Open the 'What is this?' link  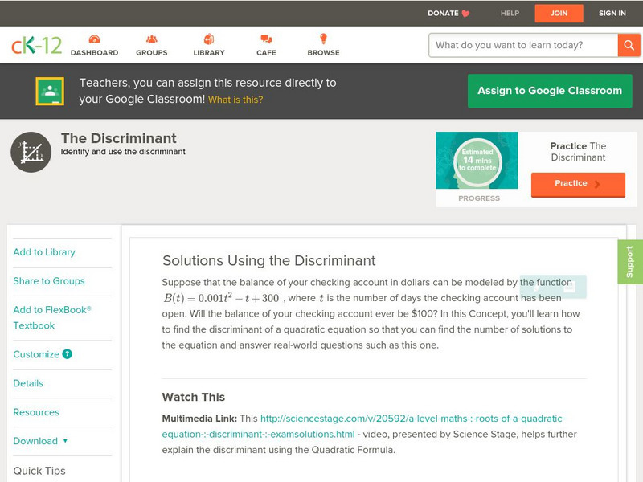235,100
